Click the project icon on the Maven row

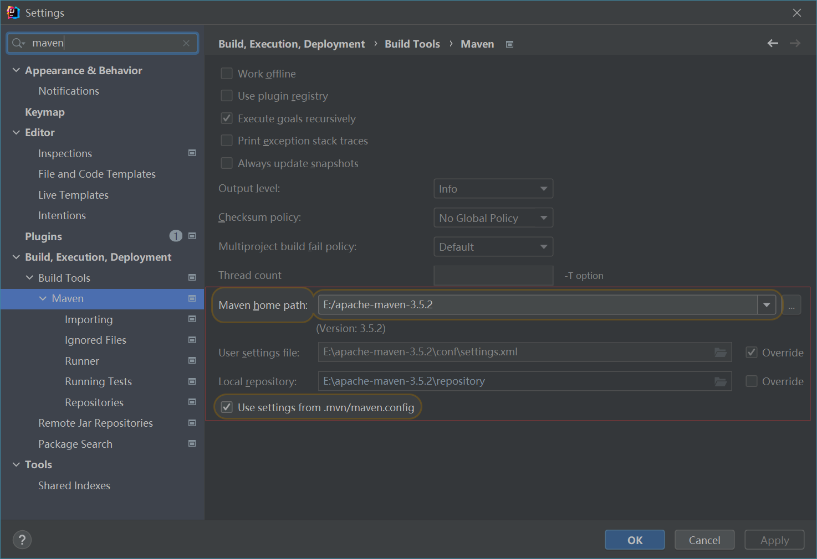192,298
